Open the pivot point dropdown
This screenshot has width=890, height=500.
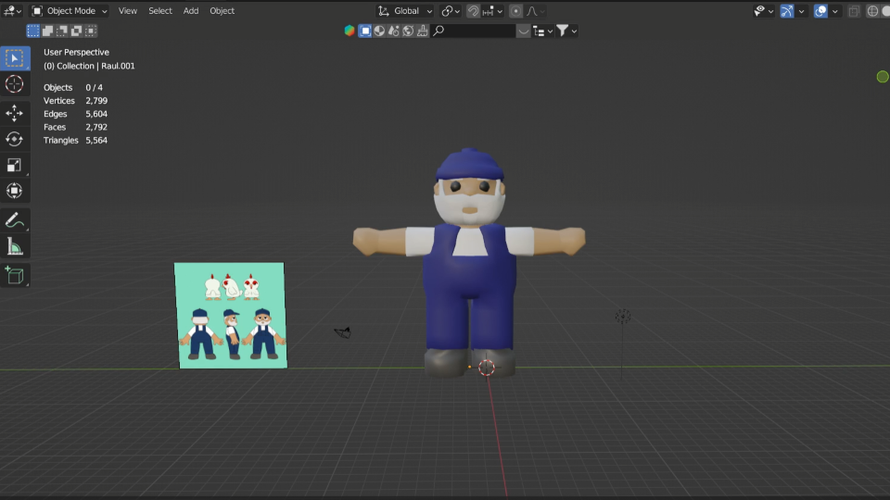pyautogui.click(x=451, y=11)
